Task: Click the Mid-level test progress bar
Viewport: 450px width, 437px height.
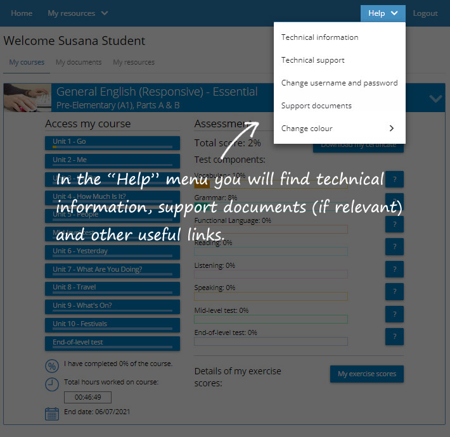Action: click(271, 319)
